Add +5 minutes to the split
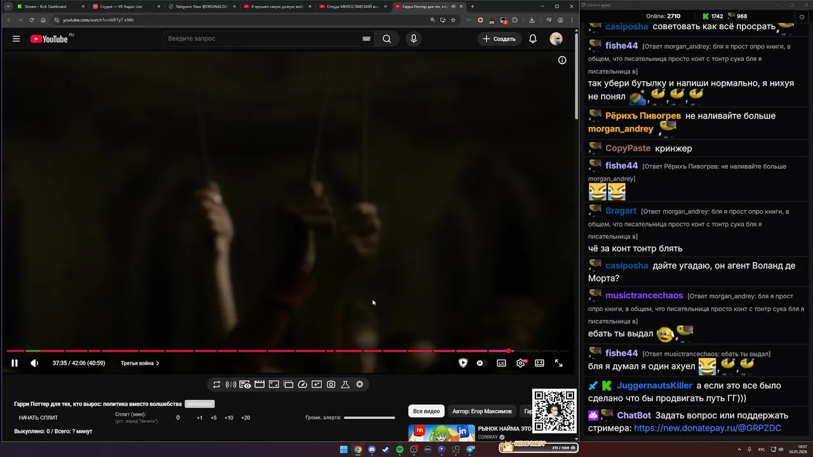Screen dimensions: 813x457 (213, 418)
